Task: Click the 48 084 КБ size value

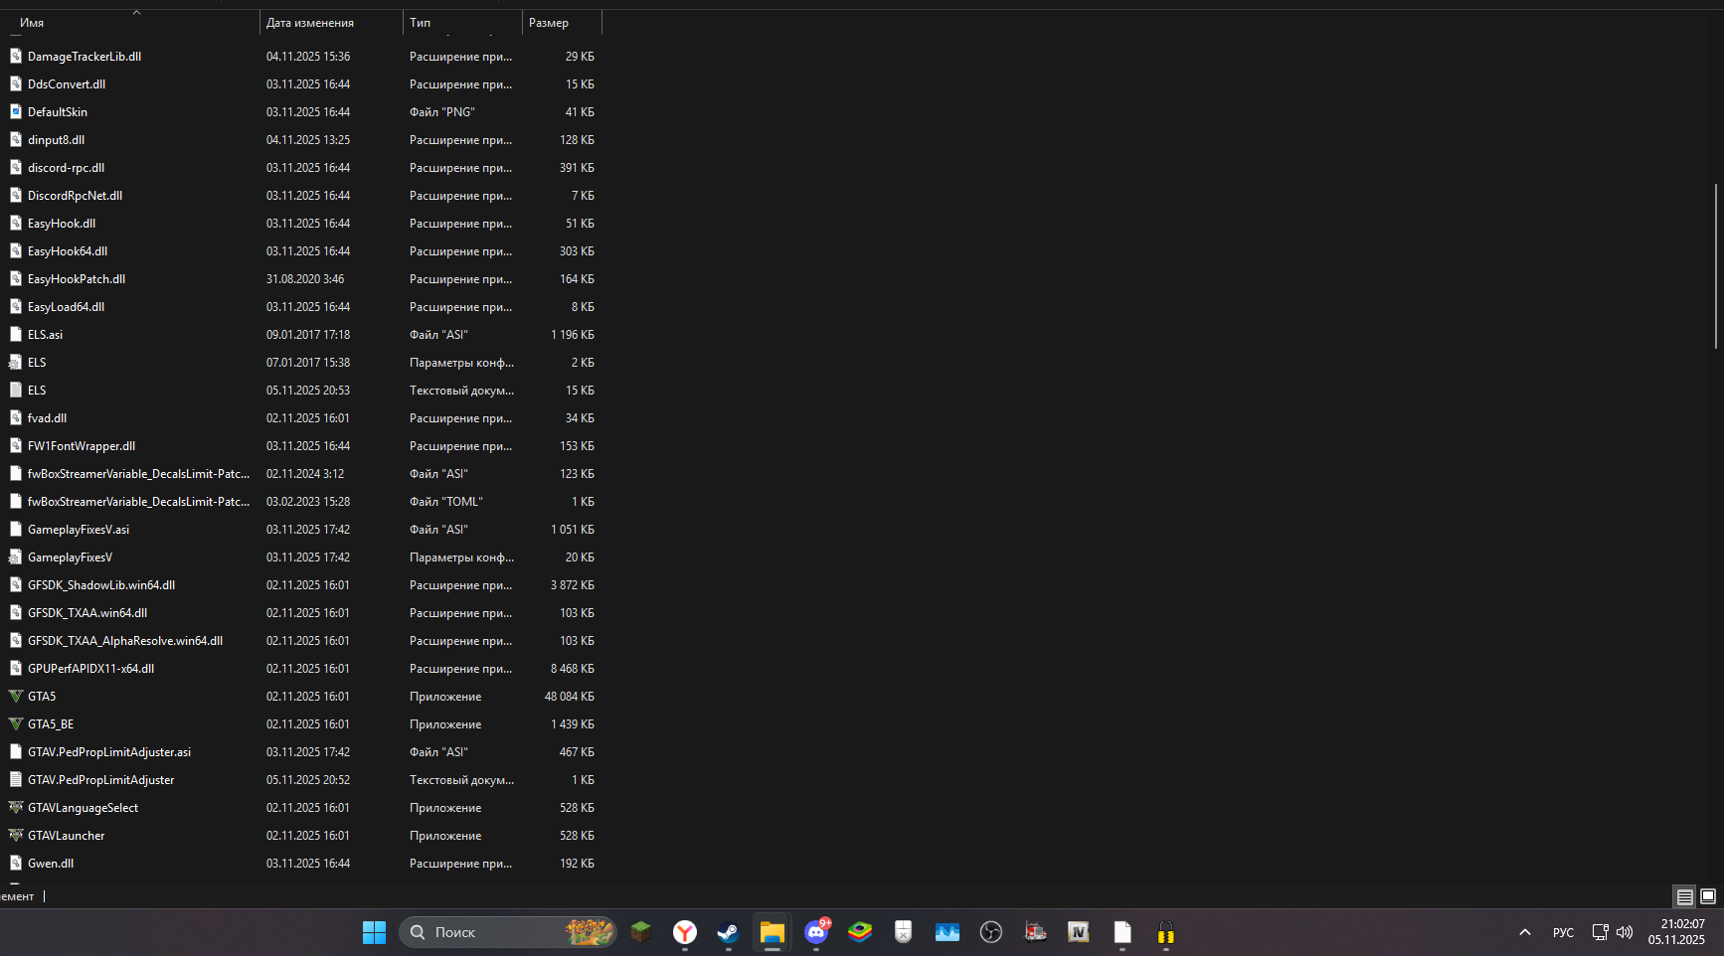Action: tap(570, 697)
